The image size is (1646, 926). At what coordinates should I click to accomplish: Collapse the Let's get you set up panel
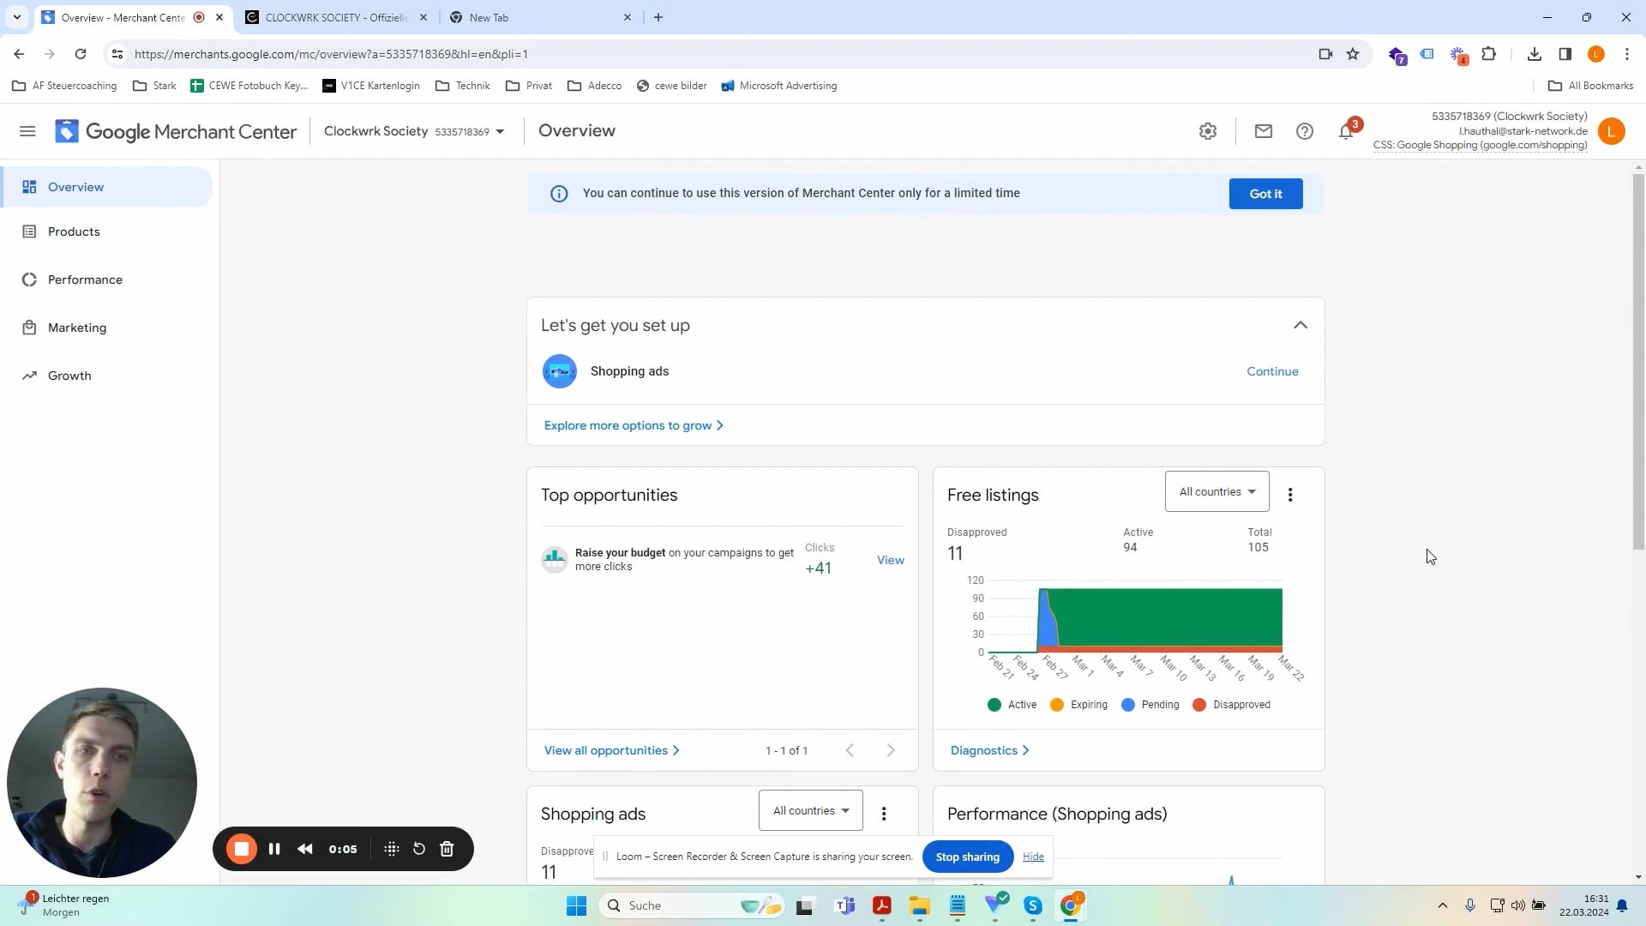(1301, 325)
